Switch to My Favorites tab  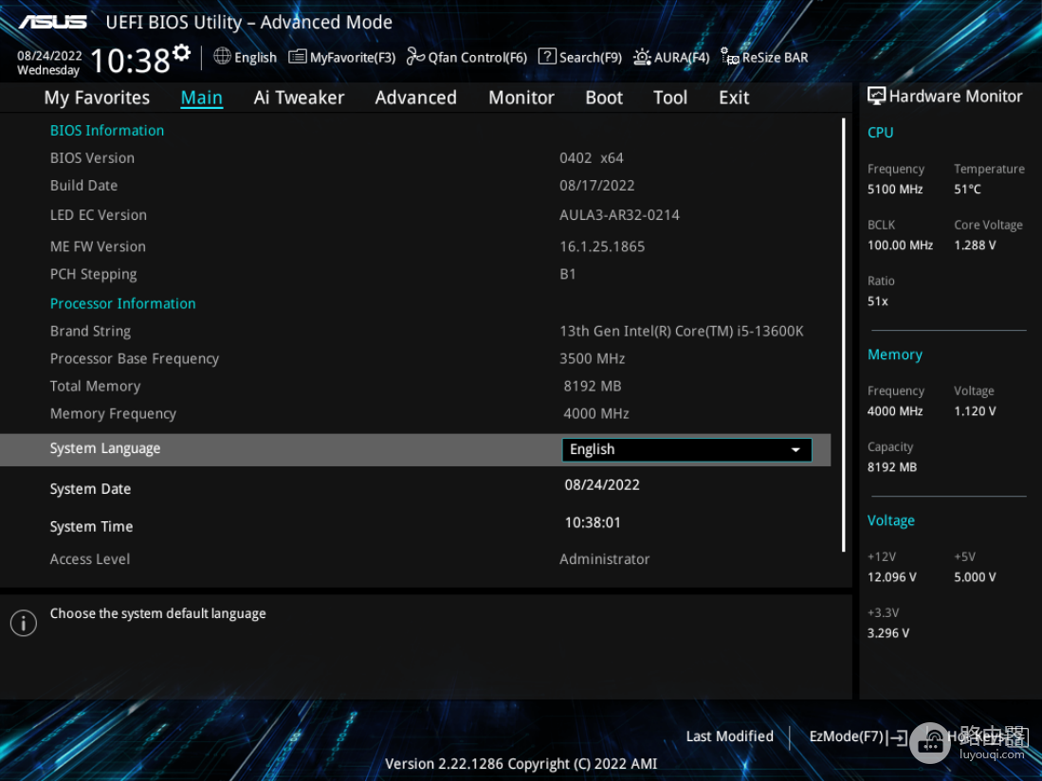[x=97, y=98]
